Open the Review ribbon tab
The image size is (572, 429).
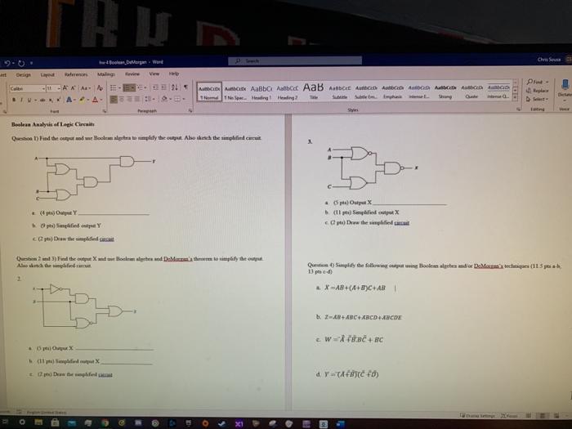(132, 74)
